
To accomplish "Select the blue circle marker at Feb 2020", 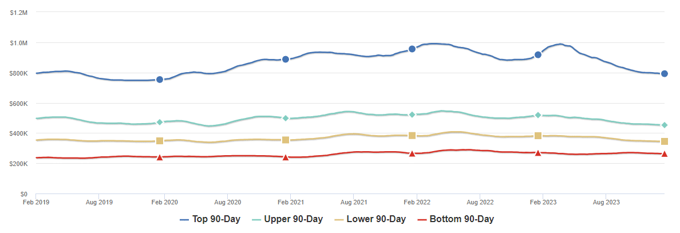I will coord(160,80).
